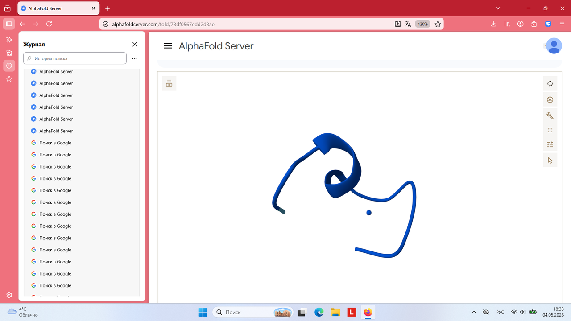The height and width of the screenshot is (321, 571).
Task: Close the Журнал history sidebar panel
Action: tap(135, 44)
